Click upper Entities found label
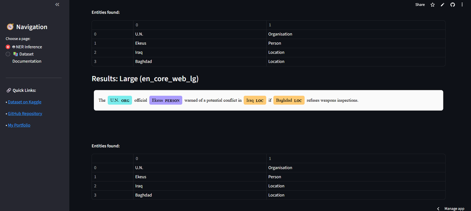This screenshot has width=471, height=211. pos(106,12)
